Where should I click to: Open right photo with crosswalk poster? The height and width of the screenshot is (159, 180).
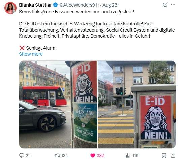(137, 104)
